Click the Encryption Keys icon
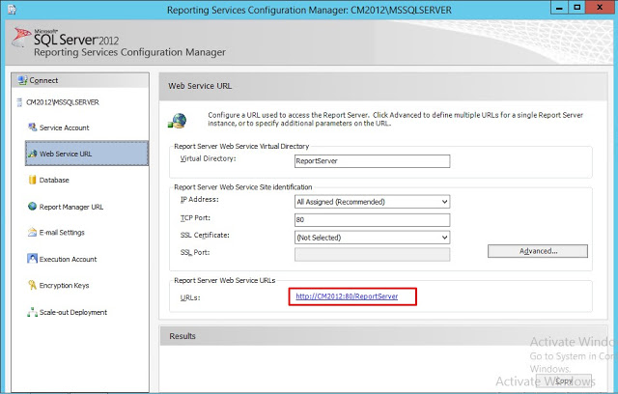Viewport: 618px width, 394px height. pyautogui.click(x=31, y=286)
